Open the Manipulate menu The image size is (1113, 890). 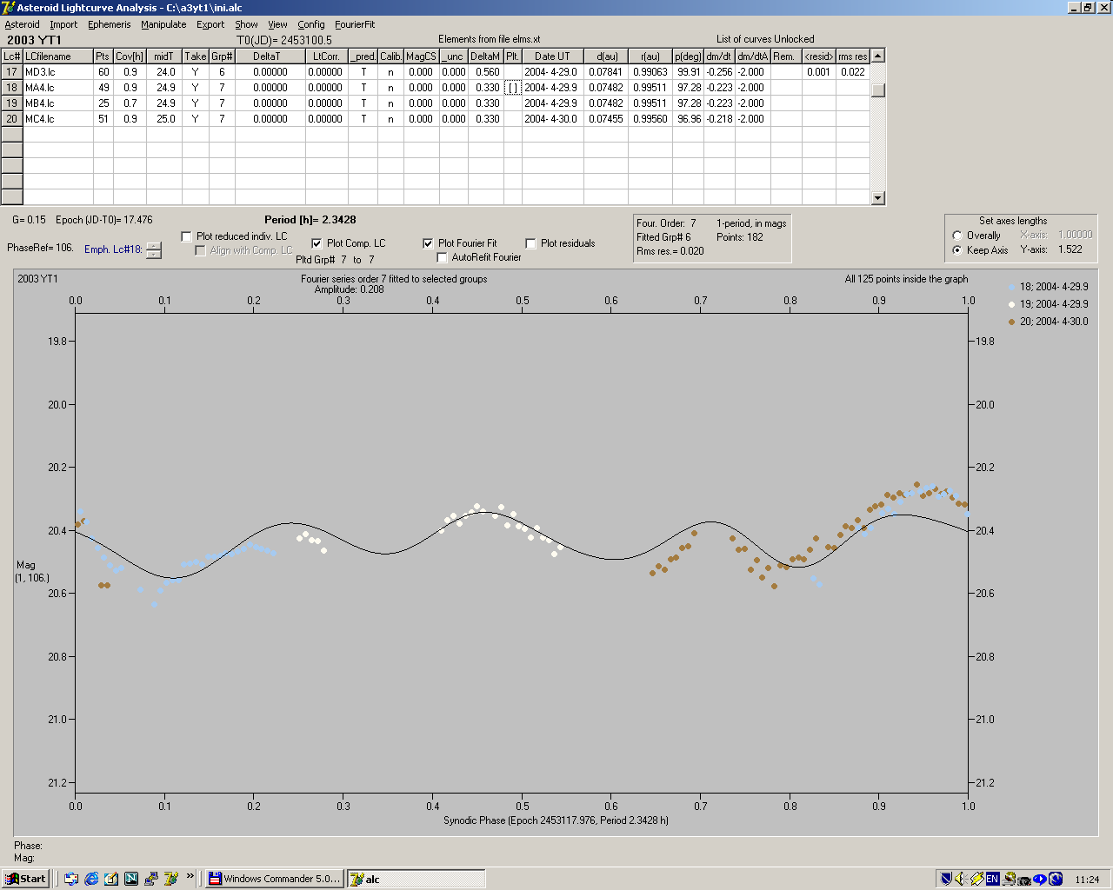pyautogui.click(x=163, y=24)
